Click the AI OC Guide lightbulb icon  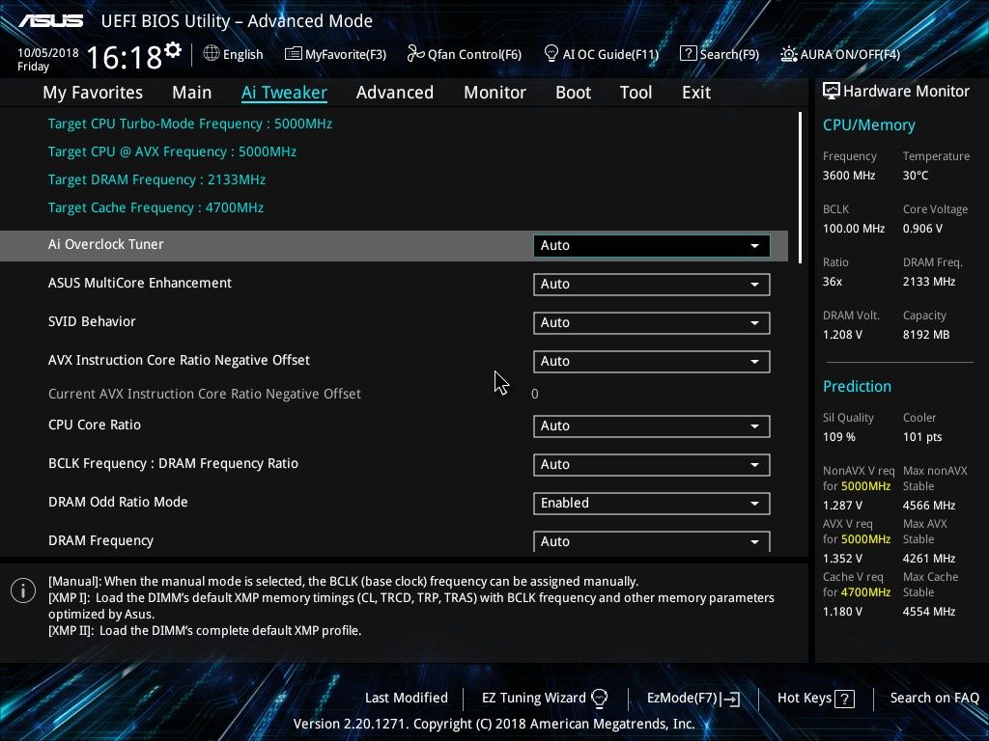[x=551, y=54]
